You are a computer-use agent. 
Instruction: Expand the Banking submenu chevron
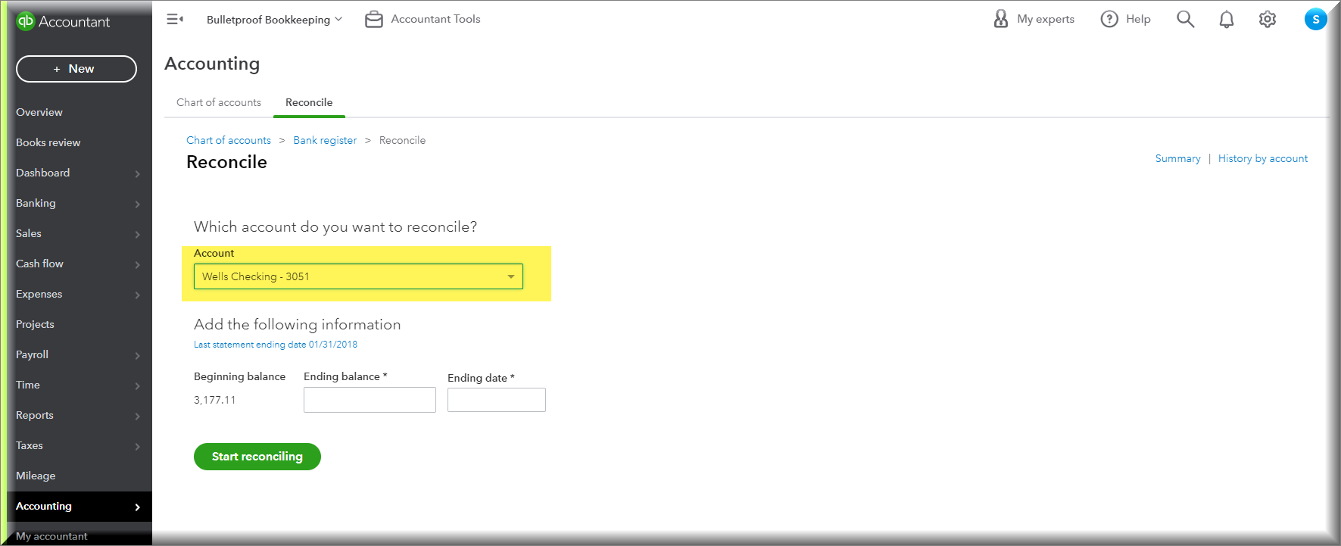[x=137, y=204]
